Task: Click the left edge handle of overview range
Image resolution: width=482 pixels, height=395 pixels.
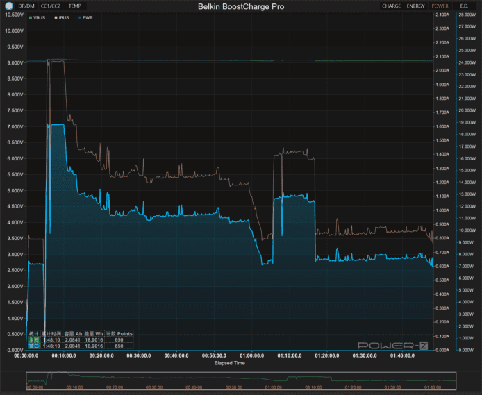Action: point(26,380)
